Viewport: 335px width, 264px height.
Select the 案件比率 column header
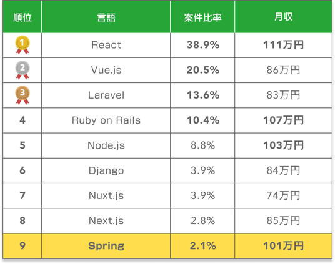[202, 17]
